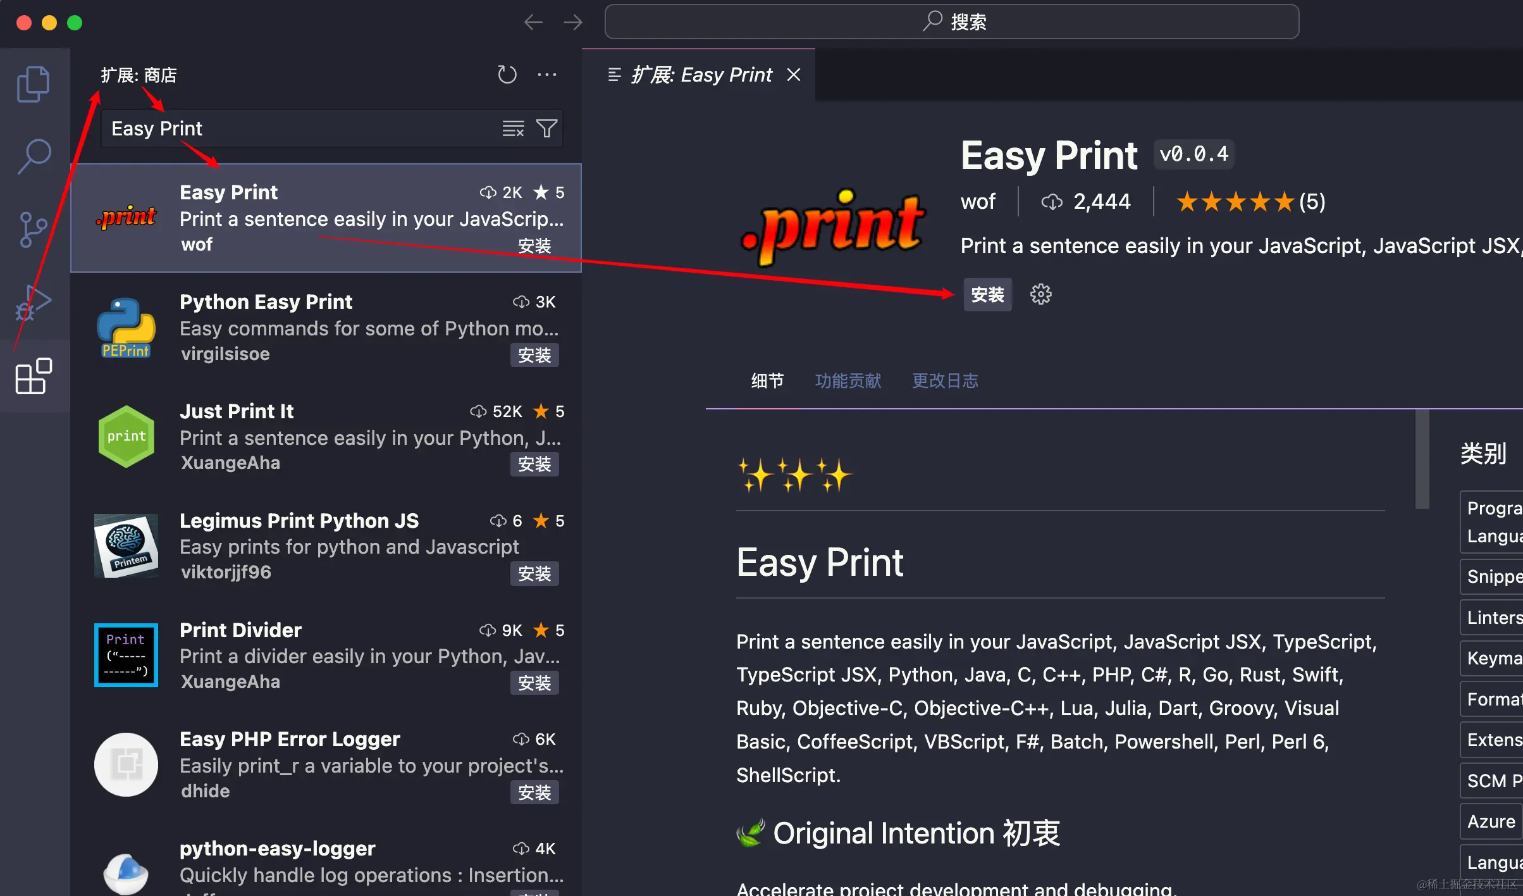
Task: Click Print Divider icon
Action: point(126,655)
